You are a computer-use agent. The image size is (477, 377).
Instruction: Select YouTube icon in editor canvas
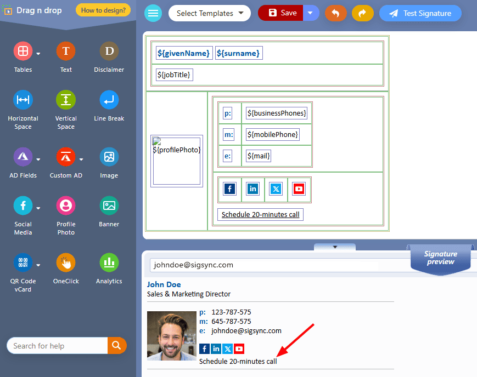tap(299, 189)
